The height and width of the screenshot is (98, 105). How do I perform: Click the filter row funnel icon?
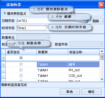point(3,58)
